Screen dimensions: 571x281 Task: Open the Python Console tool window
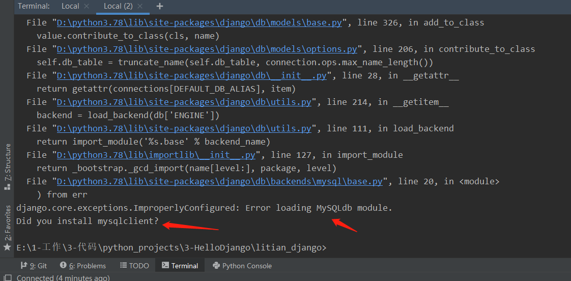[242, 266]
